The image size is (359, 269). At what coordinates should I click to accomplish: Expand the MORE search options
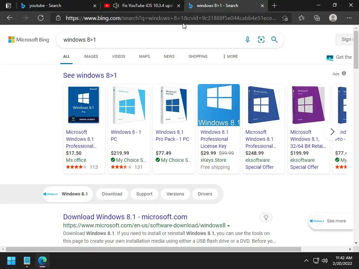(x=230, y=56)
